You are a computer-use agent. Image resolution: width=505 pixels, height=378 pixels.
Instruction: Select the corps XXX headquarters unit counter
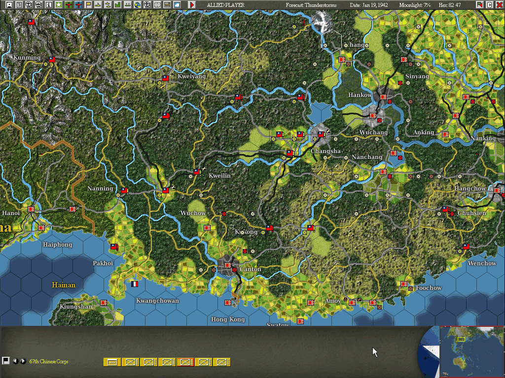[x=112, y=362]
